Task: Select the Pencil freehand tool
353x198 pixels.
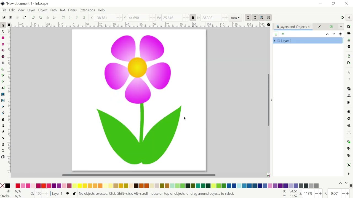Action: coord(3,75)
